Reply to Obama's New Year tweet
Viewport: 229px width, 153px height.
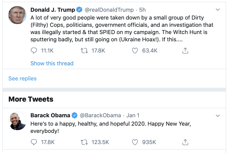(34, 142)
